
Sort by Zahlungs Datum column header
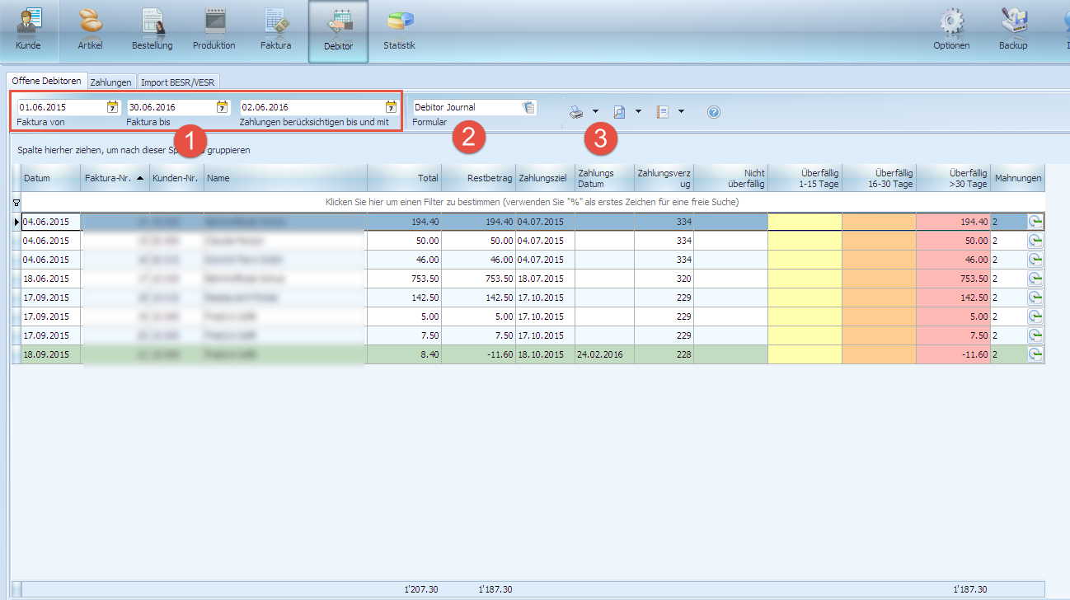604,178
